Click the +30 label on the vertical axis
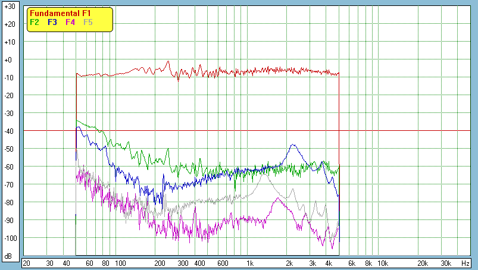Screen dimensions: 478x270 click(x=8, y=7)
